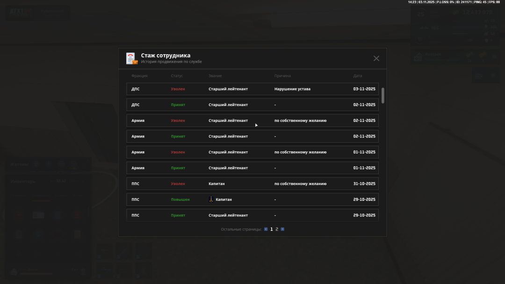Click the Стаж сотрудника title text
This screenshot has width=505, height=284.
[x=166, y=55]
